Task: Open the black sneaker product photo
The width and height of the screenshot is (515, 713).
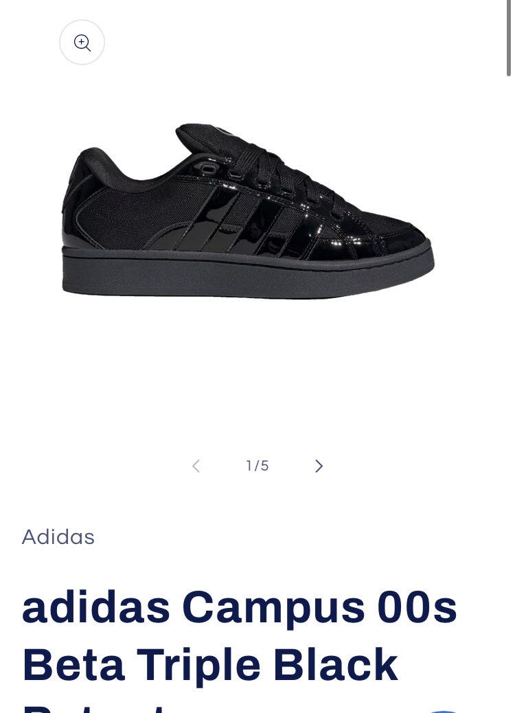Action: click(248, 211)
